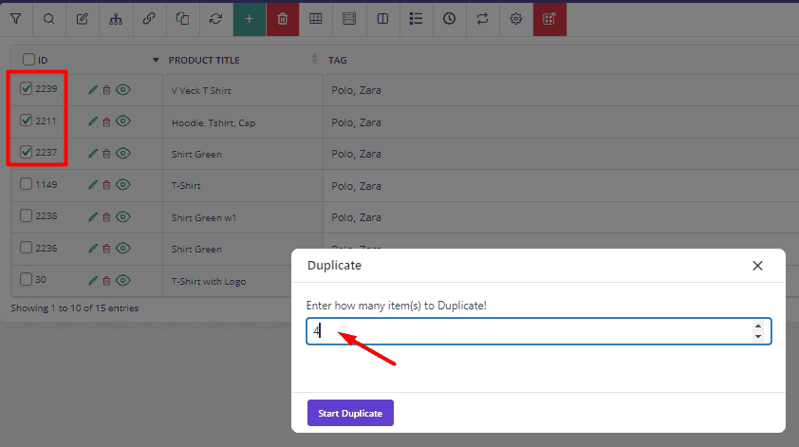Check the checkbox for product 30
Screen dimensions: 799x447
click(26, 279)
